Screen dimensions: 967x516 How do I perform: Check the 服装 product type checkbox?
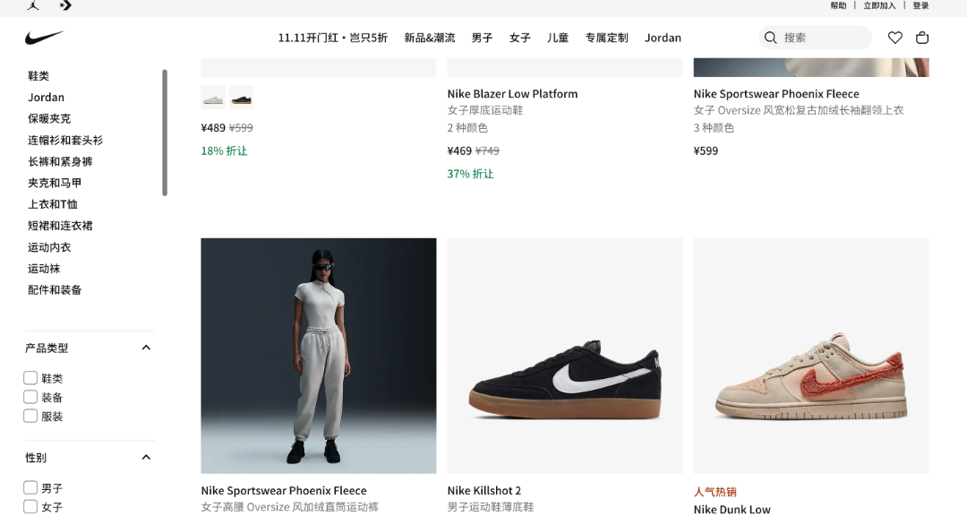(x=30, y=416)
